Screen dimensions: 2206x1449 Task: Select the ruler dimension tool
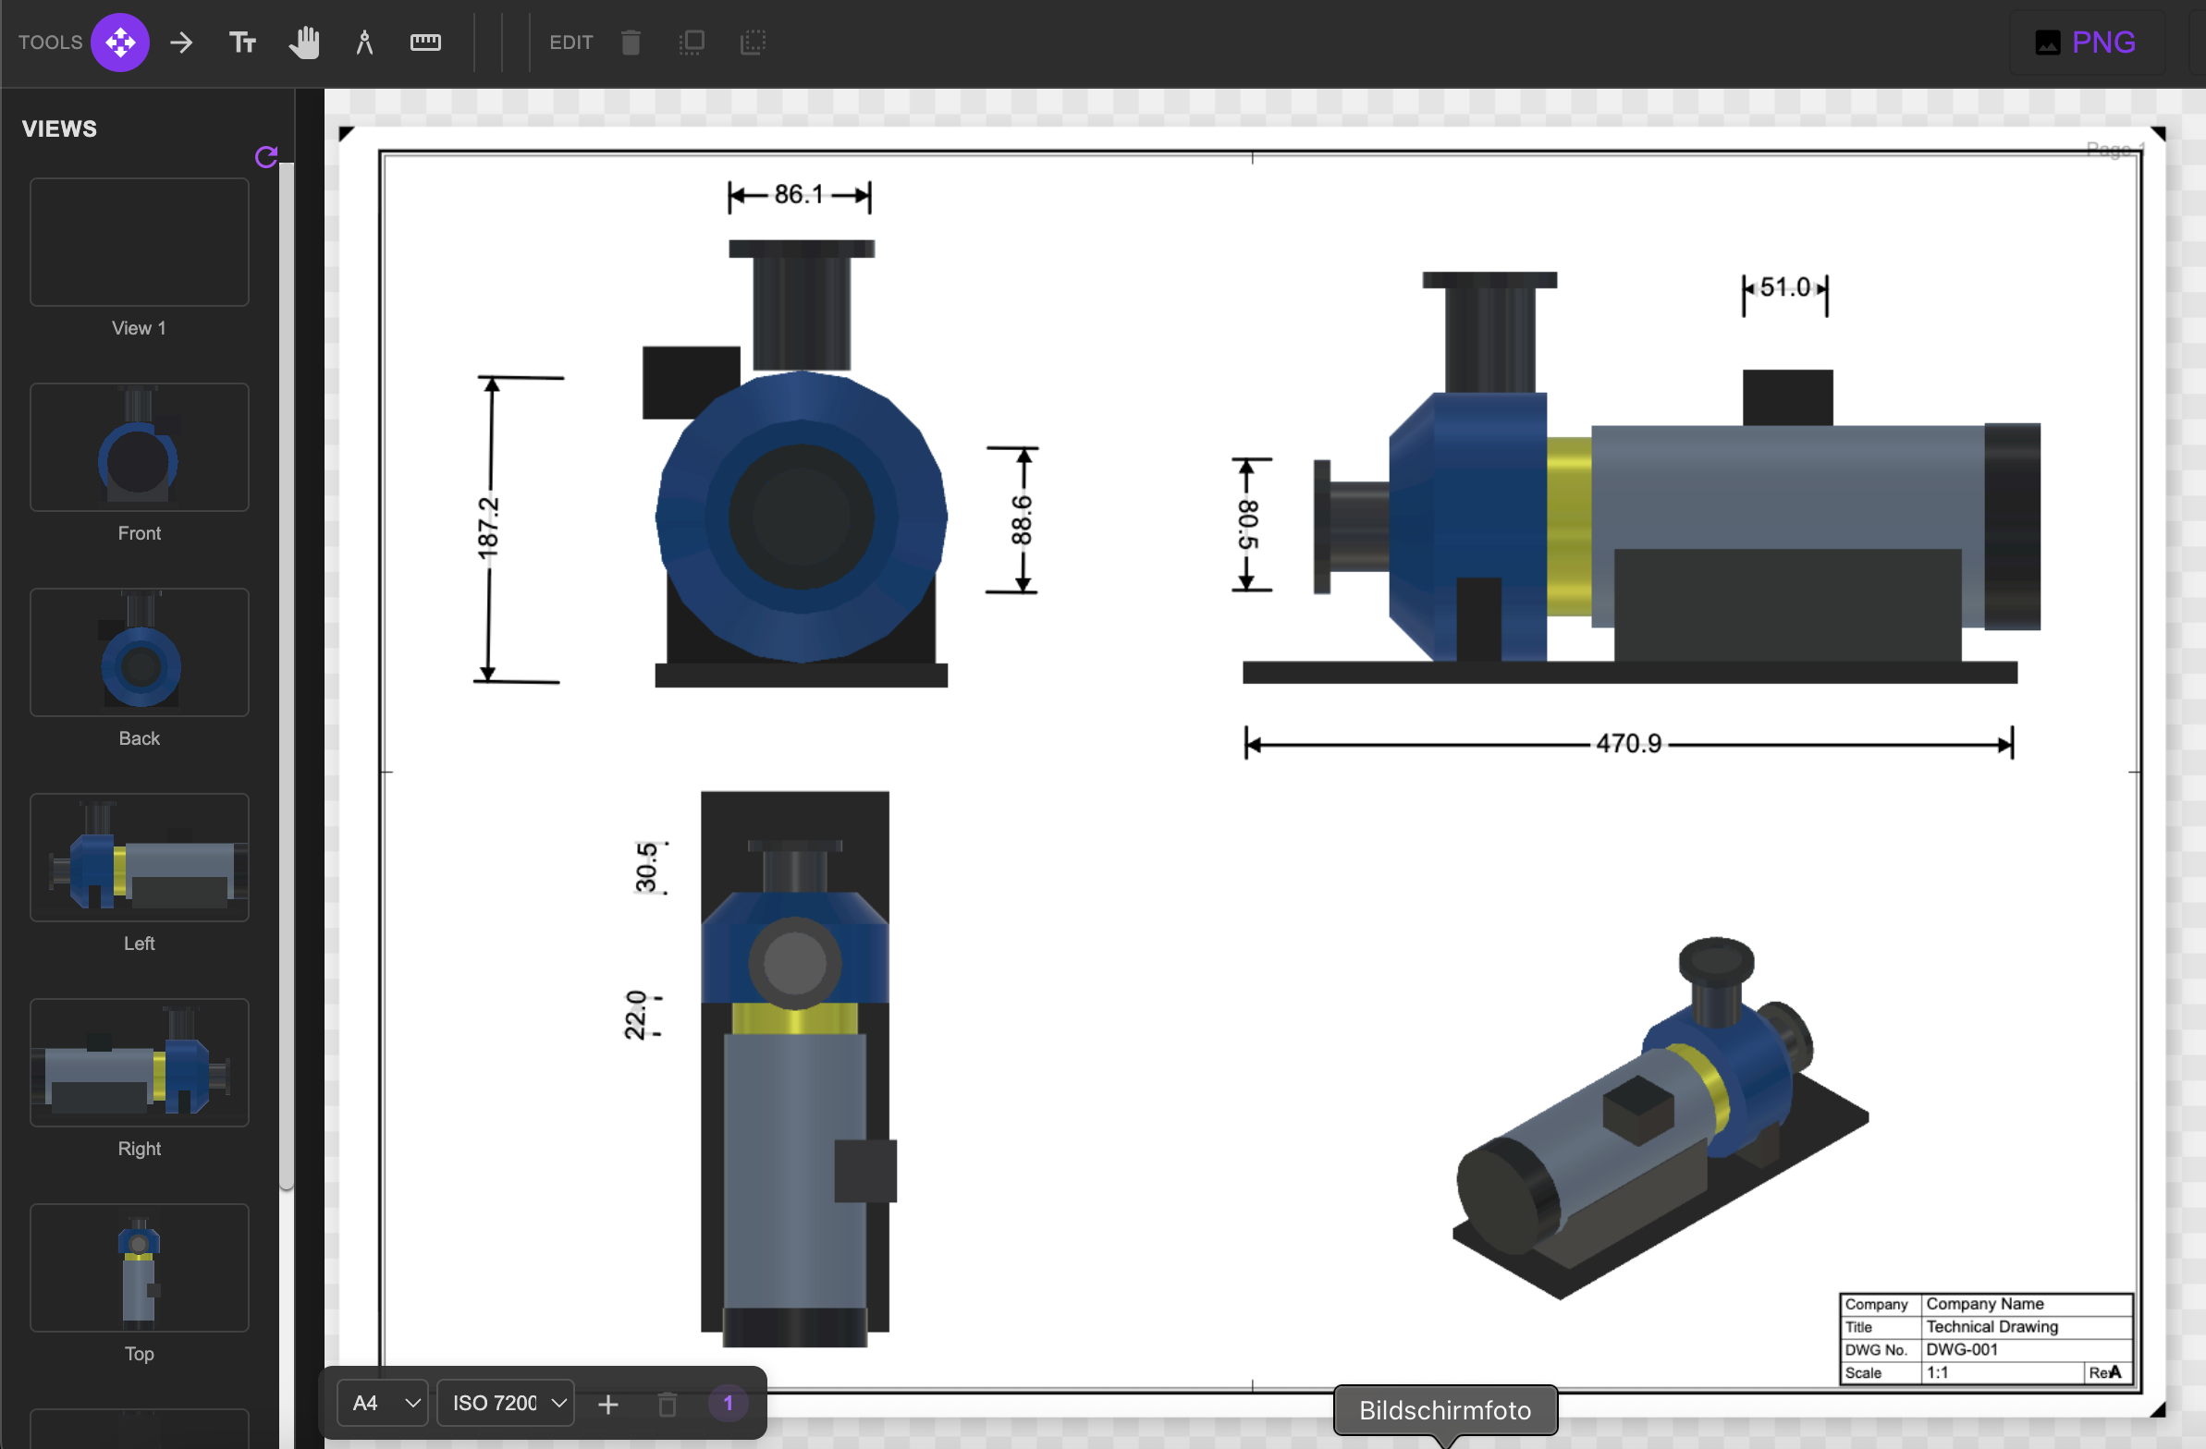424,42
